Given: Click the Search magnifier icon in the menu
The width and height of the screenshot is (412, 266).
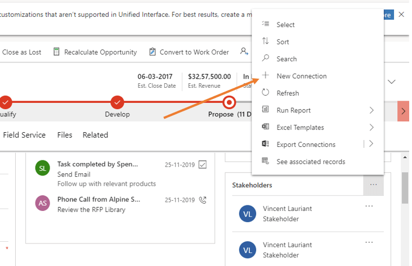Looking at the screenshot, I should click(266, 58).
